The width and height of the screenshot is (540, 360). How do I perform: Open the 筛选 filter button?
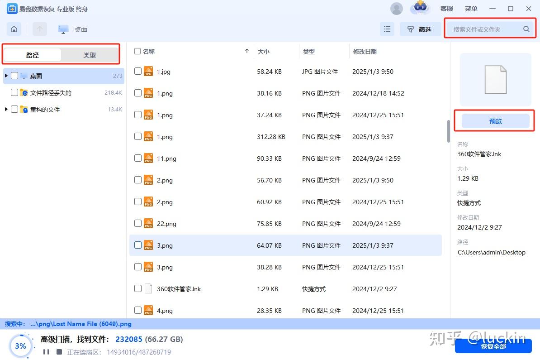point(420,29)
